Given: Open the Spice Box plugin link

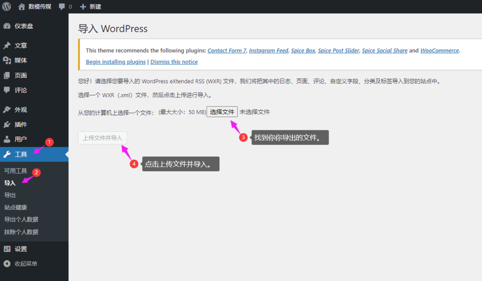Looking at the screenshot, I should point(303,50).
